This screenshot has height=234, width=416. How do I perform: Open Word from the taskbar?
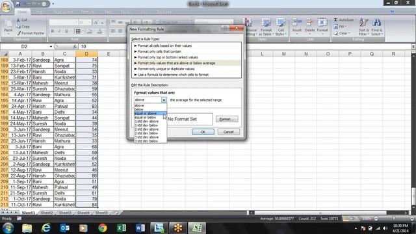[140, 228]
